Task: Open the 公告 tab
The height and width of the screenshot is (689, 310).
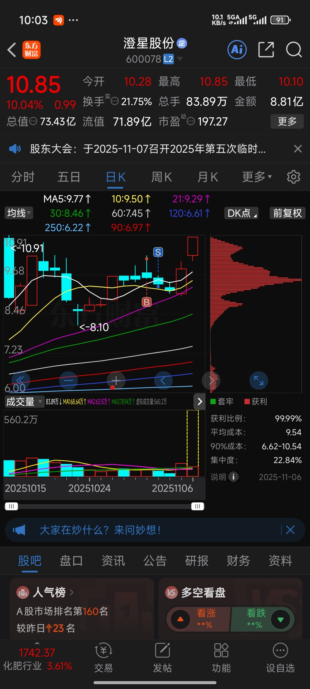Action: pos(155,561)
